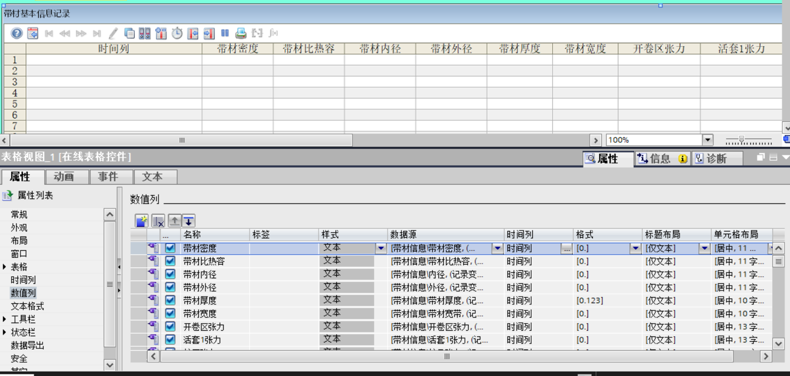Click the 带材密度 name cell
Screen dimensions: 790x376
[x=215, y=249]
